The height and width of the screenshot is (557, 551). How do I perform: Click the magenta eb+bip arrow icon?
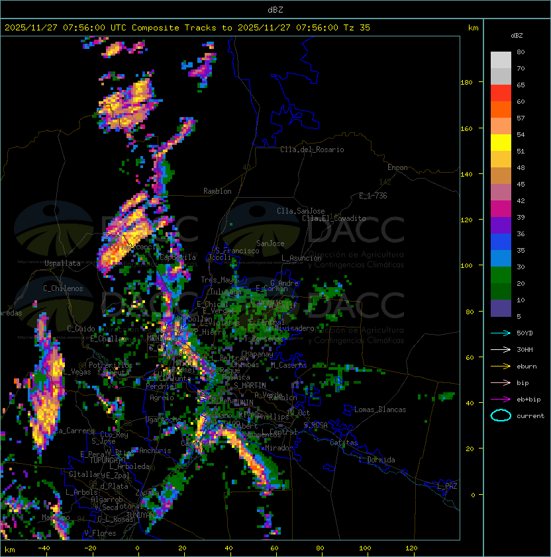click(501, 400)
